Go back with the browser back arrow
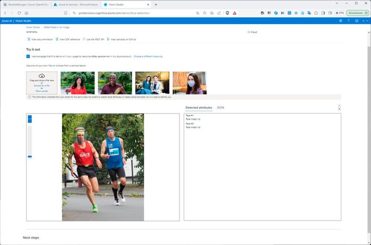 coord(5,13)
